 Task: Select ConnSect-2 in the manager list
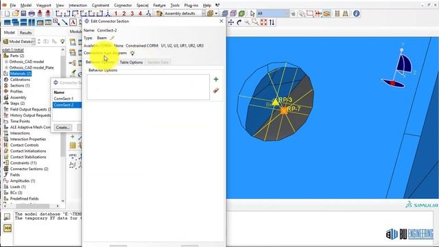coord(67,105)
